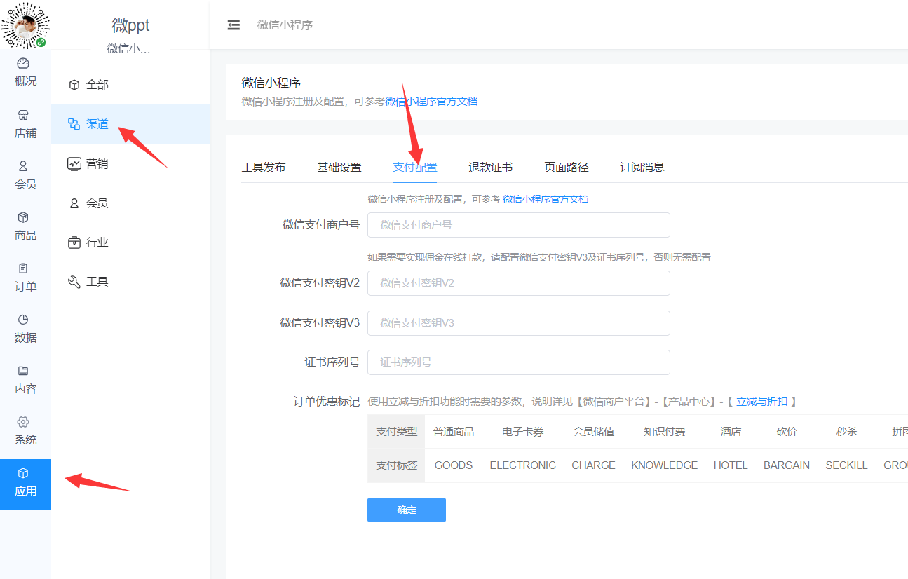Click the 渠道 channel icon in the submenu
The image size is (908, 579).
[x=74, y=124]
